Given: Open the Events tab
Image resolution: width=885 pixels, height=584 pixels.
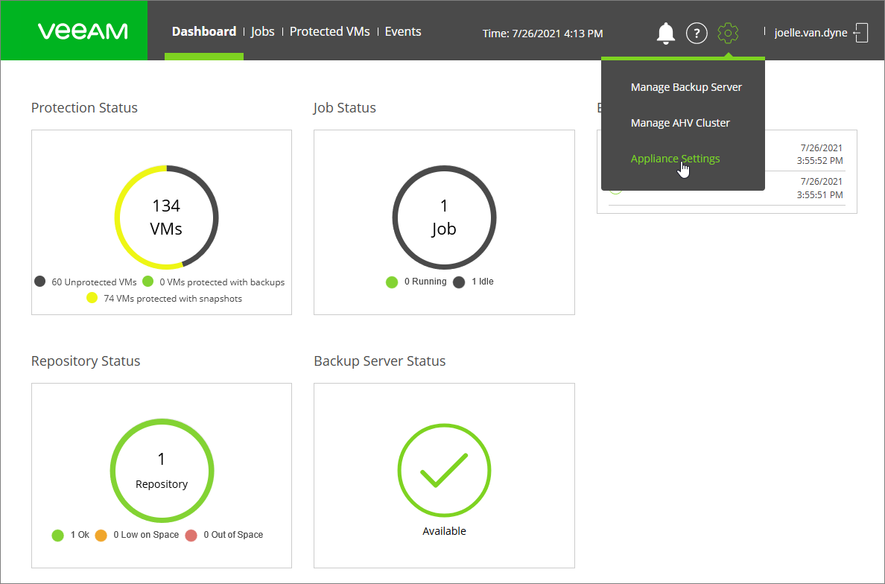Looking at the screenshot, I should pos(403,31).
